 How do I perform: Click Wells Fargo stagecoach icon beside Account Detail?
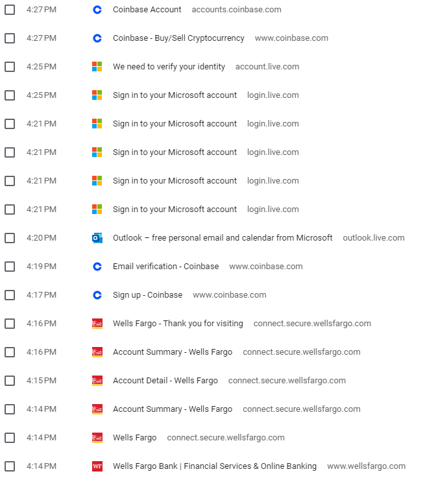tap(97, 381)
